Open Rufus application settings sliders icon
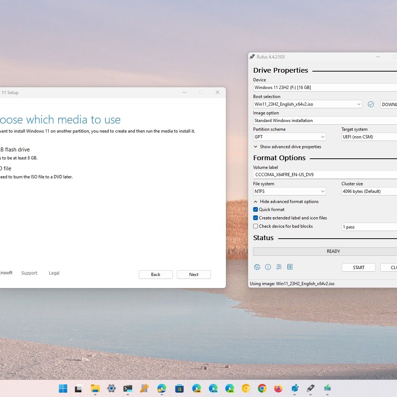The height and width of the screenshot is (397, 397). (x=279, y=267)
